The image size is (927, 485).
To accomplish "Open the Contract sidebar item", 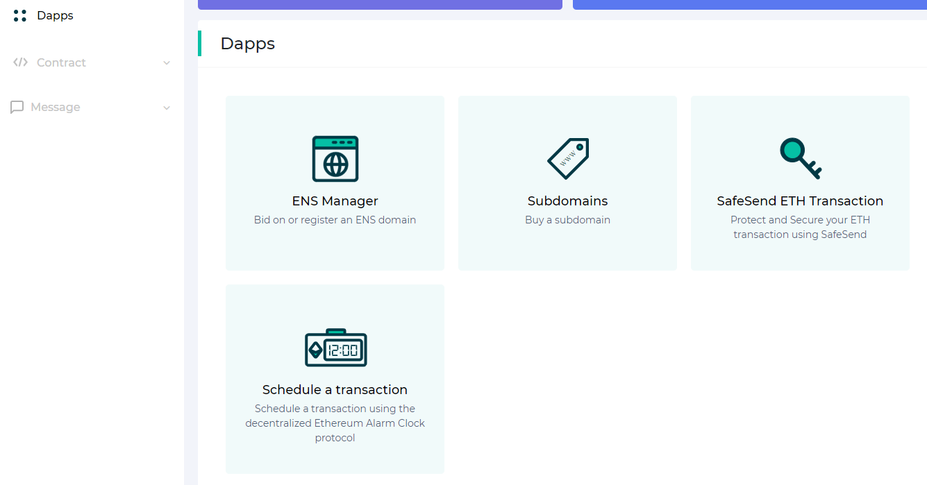I will 61,62.
